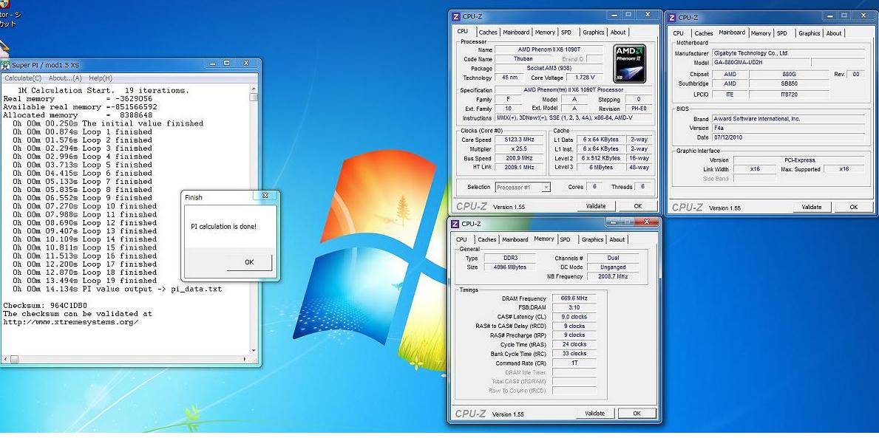Click CPU-Z title icon in the Processor window
The image size is (879, 438).
click(x=455, y=16)
